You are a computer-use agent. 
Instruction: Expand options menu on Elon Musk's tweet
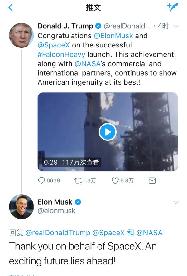176,202
